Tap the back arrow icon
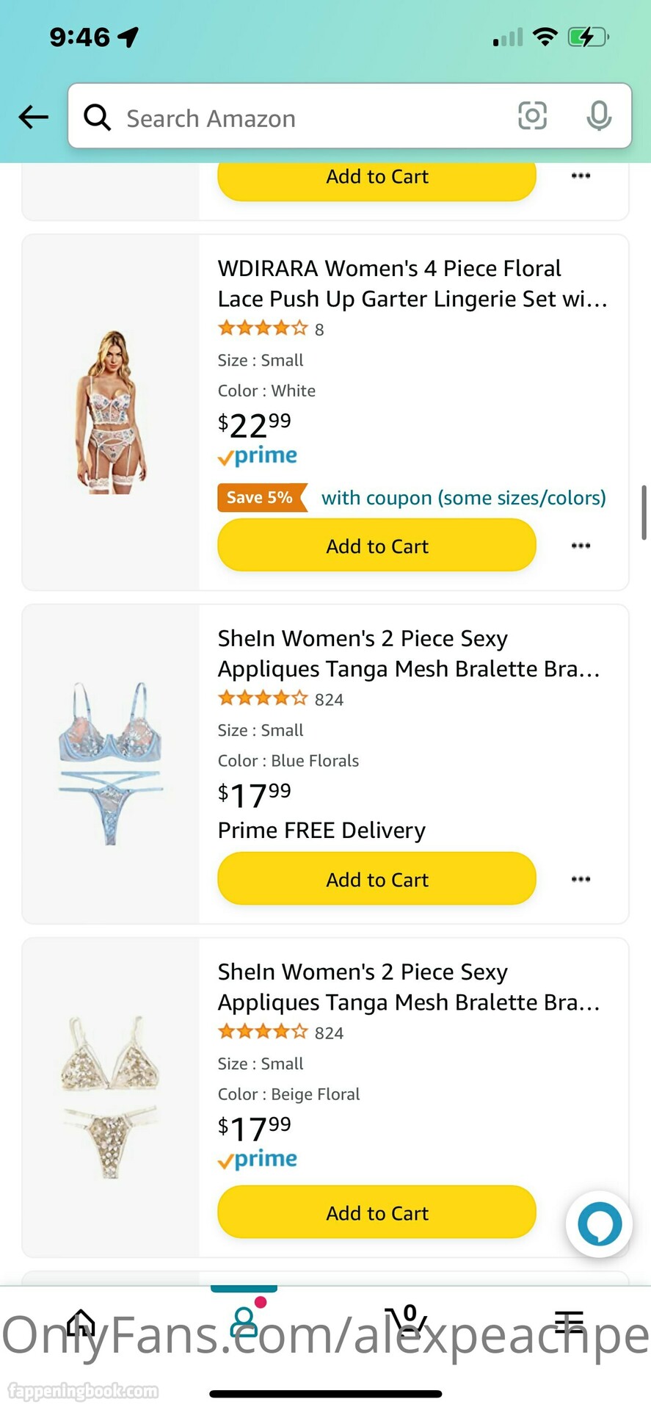This screenshot has width=651, height=1410. point(34,117)
